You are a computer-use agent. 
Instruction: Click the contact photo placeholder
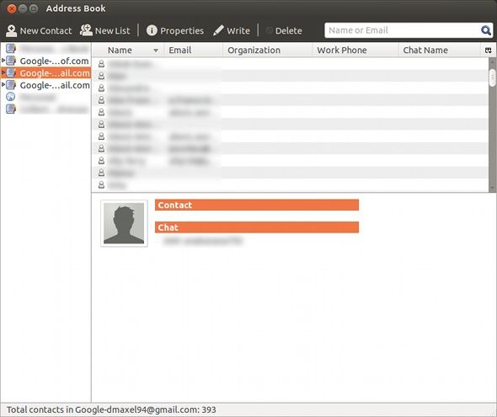pyautogui.click(x=124, y=223)
